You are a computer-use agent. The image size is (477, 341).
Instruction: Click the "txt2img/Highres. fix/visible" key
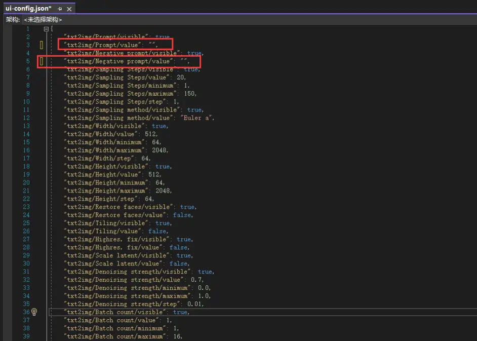pyautogui.click(x=116, y=239)
